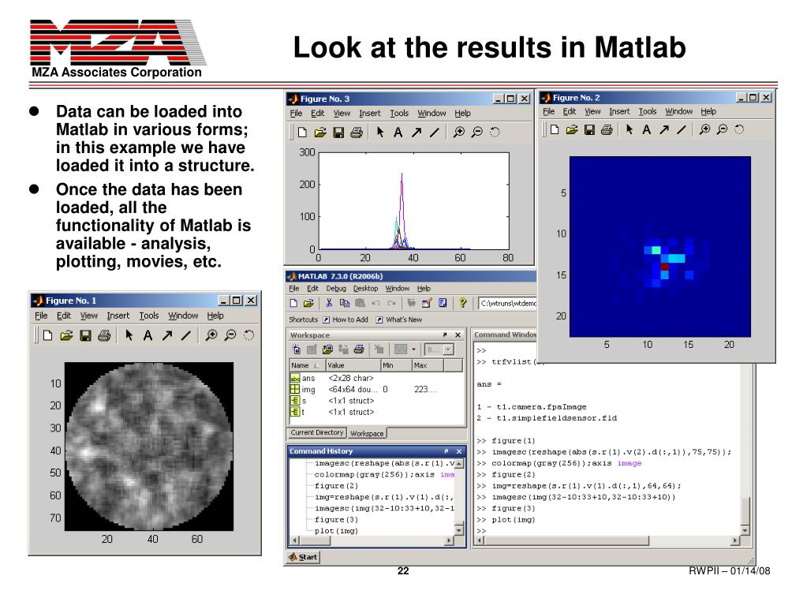807x598 pixels.
Task: Choose Insert Text tool in Figure No. 1
Action: [148, 335]
